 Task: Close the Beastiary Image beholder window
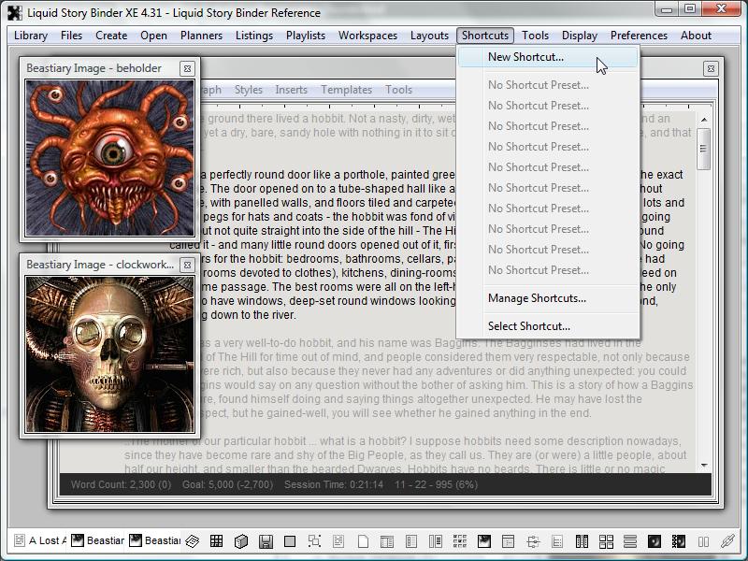click(x=187, y=68)
